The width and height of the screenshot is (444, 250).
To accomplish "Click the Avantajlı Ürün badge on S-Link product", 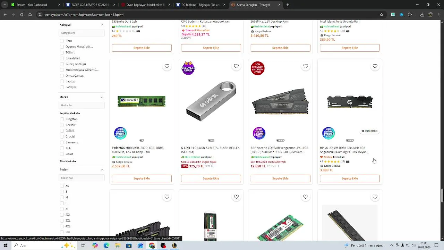I will coord(188,68).
